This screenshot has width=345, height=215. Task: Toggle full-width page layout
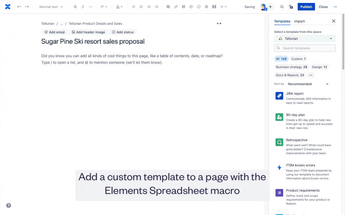(x=219, y=23)
